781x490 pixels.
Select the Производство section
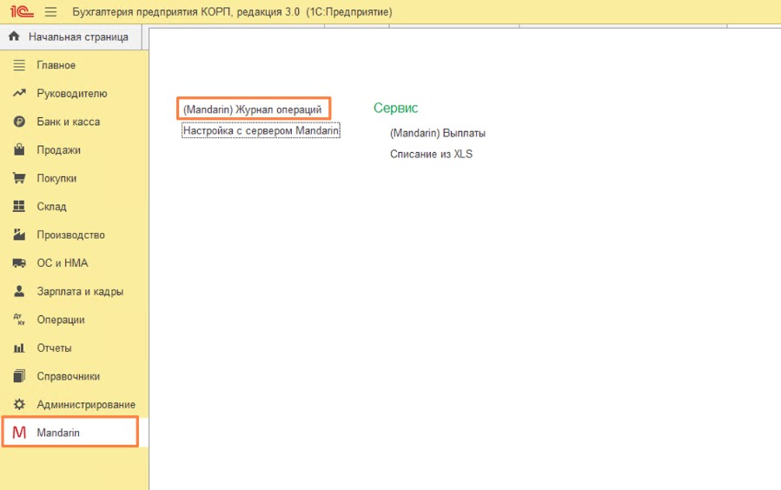(x=70, y=235)
